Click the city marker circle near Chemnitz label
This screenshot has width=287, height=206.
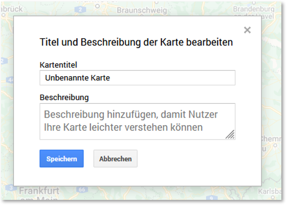coord(275,146)
